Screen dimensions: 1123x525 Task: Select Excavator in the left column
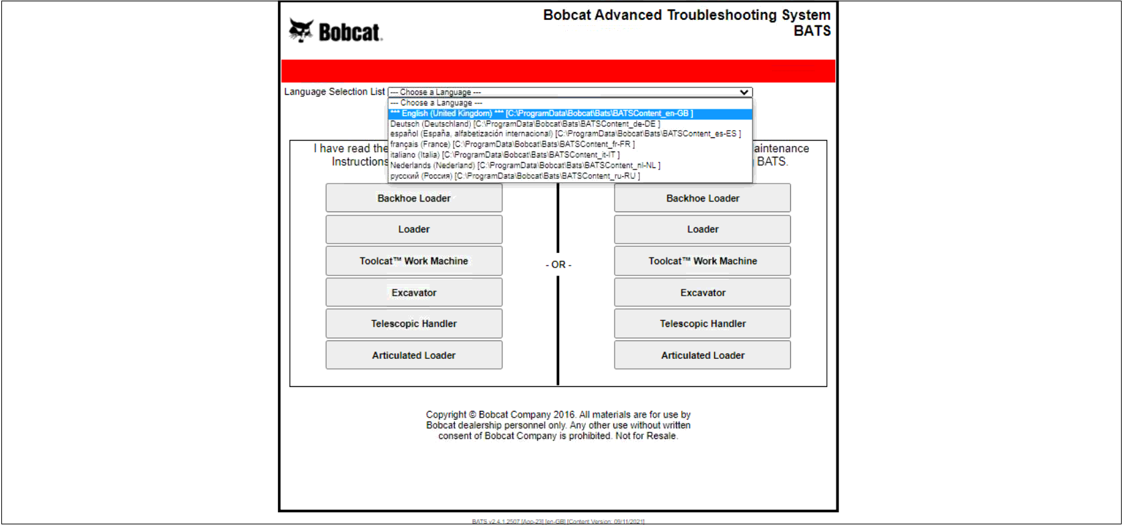[x=414, y=293]
